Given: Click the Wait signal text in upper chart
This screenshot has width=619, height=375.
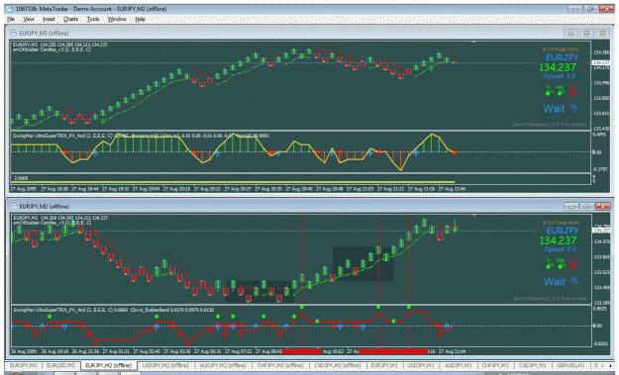Looking at the screenshot, I should pyautogui.click(x=554, y=109).
